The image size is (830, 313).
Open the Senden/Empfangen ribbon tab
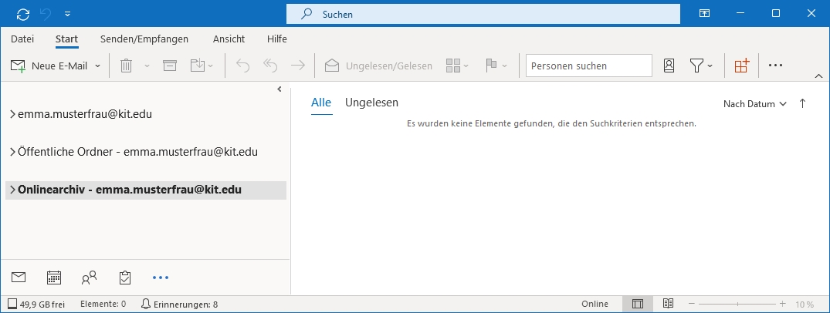pyautogui.click(x=144, y=39)
